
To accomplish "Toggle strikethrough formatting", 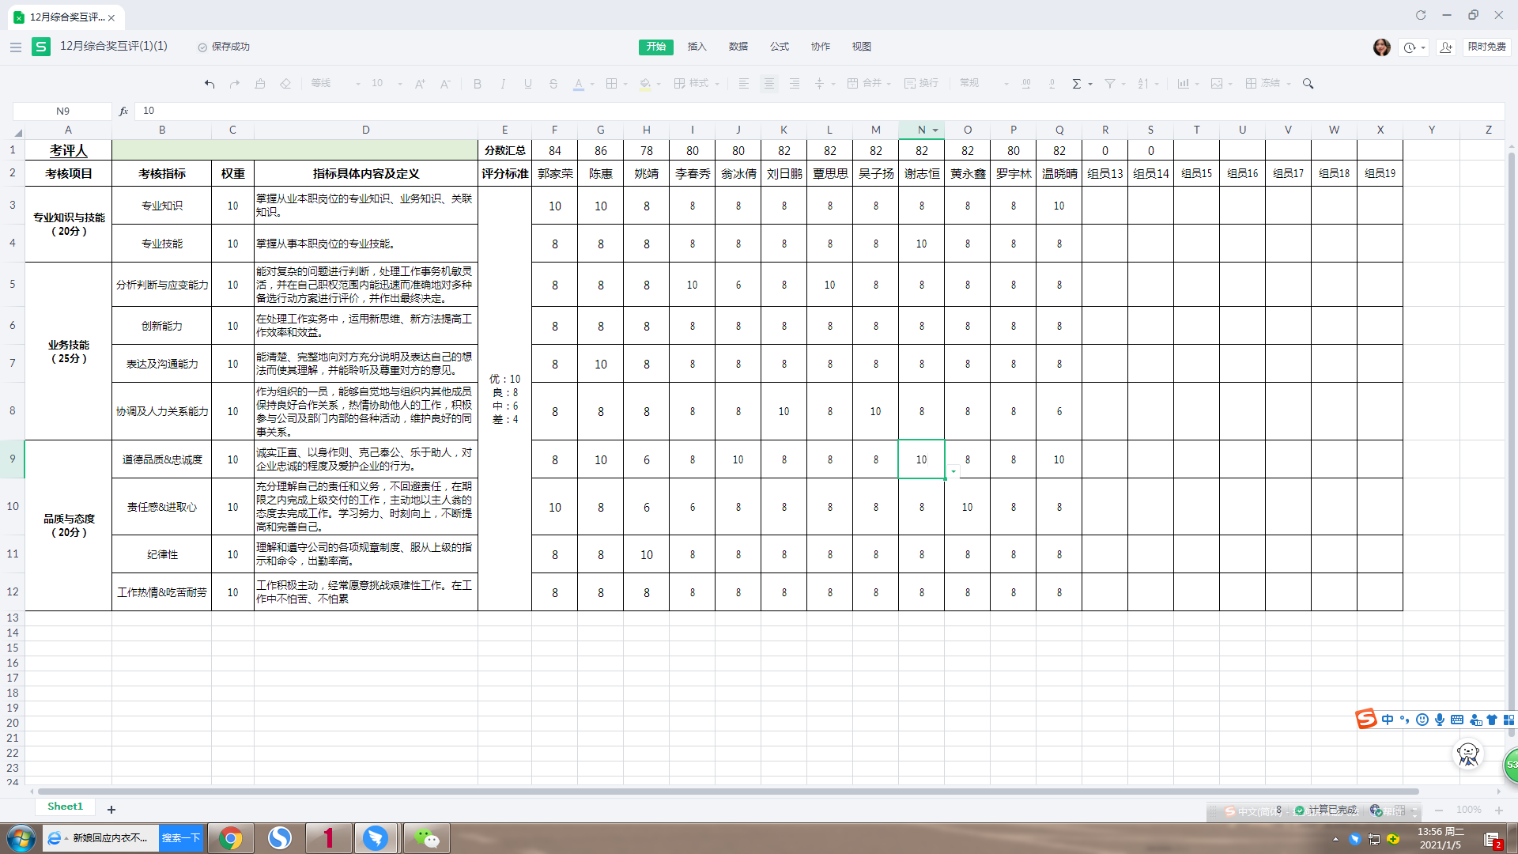I will 553,83.
